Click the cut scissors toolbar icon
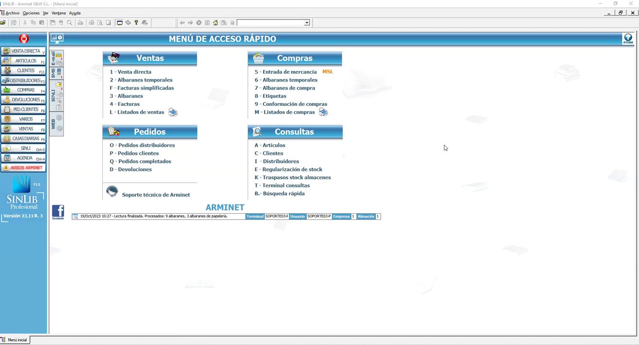This screenshot has height=345, width=639. click(24, 23)
